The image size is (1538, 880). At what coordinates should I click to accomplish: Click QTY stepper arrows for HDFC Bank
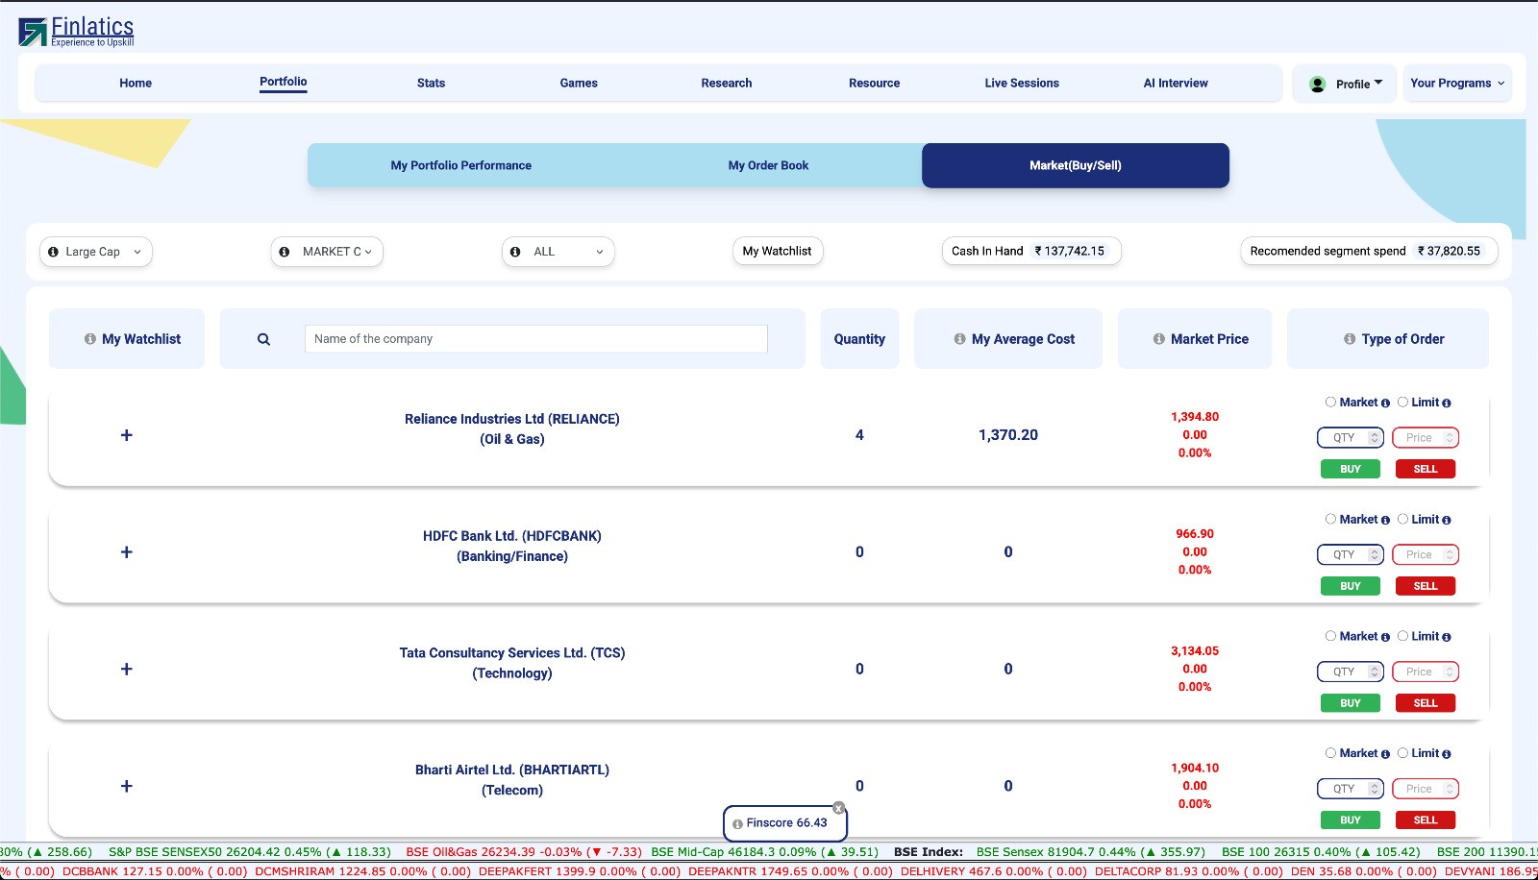point(1375,555)
